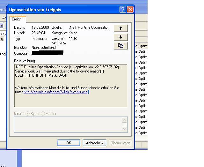Select the Ereignis tab
204x167 pixels.
(x=18, y=19)
